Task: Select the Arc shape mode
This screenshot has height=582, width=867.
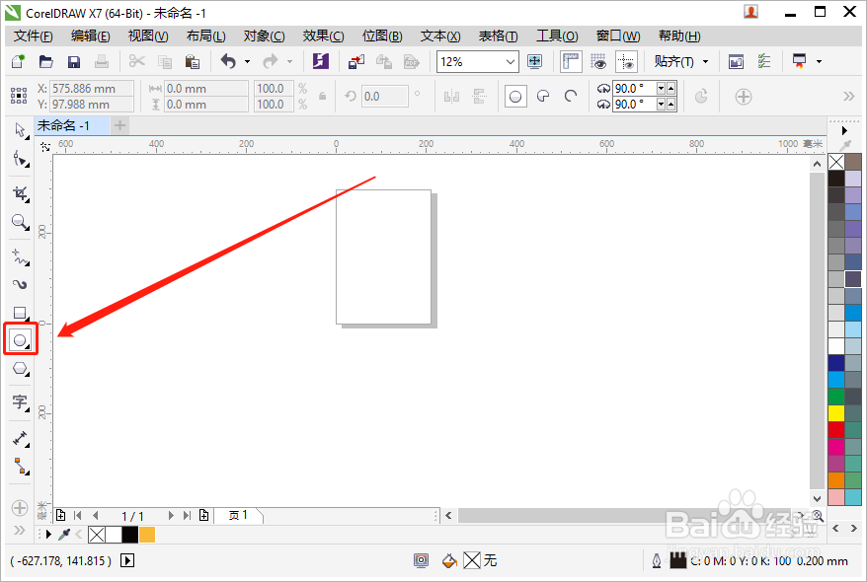Action: [x=571, y=97]
